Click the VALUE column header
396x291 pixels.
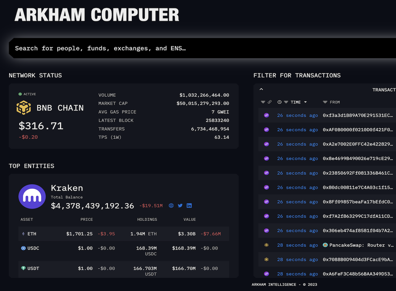190,219
